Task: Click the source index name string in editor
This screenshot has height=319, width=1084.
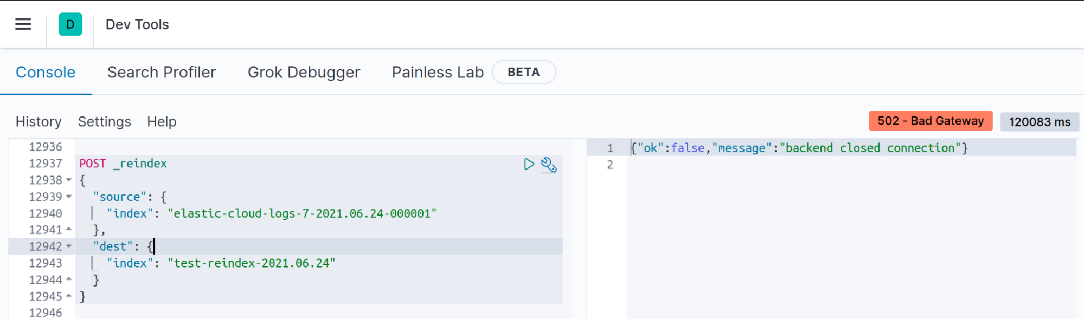Action: click(302, 213)
